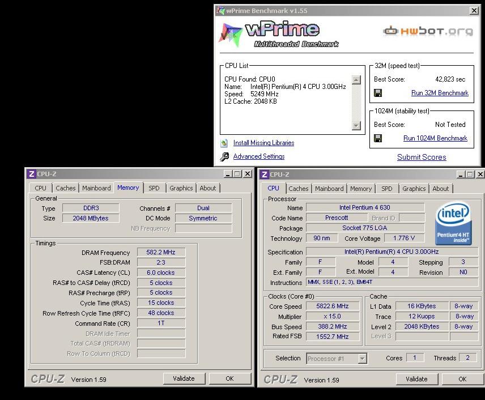Click the Rated FSB value 1552.7 MHz
The height and width of the screenshot is (400, 485).
pyautogui.click(x=333, y=337)
